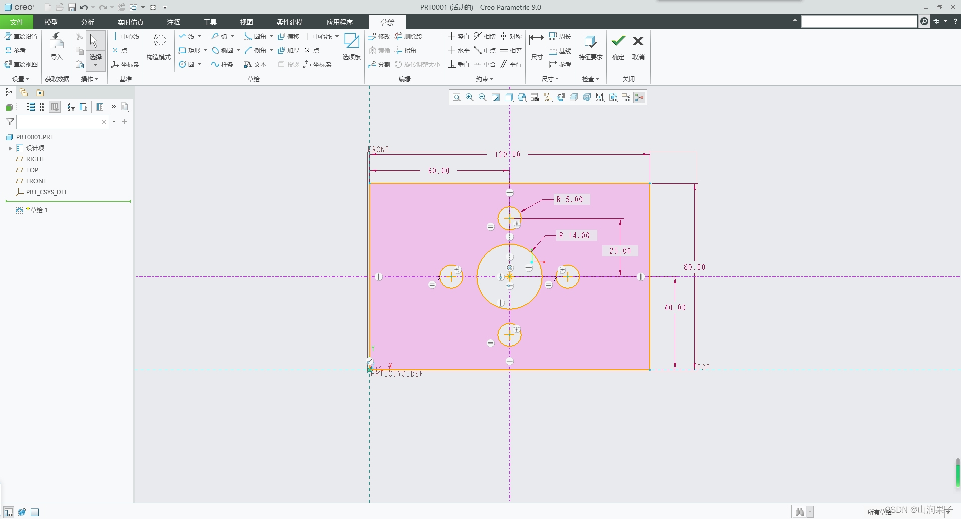Apply the 对称 symmetric constraint
The width and height of the screenshot is (961, 519).
(x=510, y=36)
